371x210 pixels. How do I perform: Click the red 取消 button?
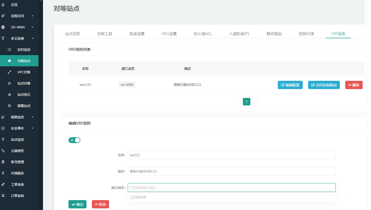pos(100,204)
